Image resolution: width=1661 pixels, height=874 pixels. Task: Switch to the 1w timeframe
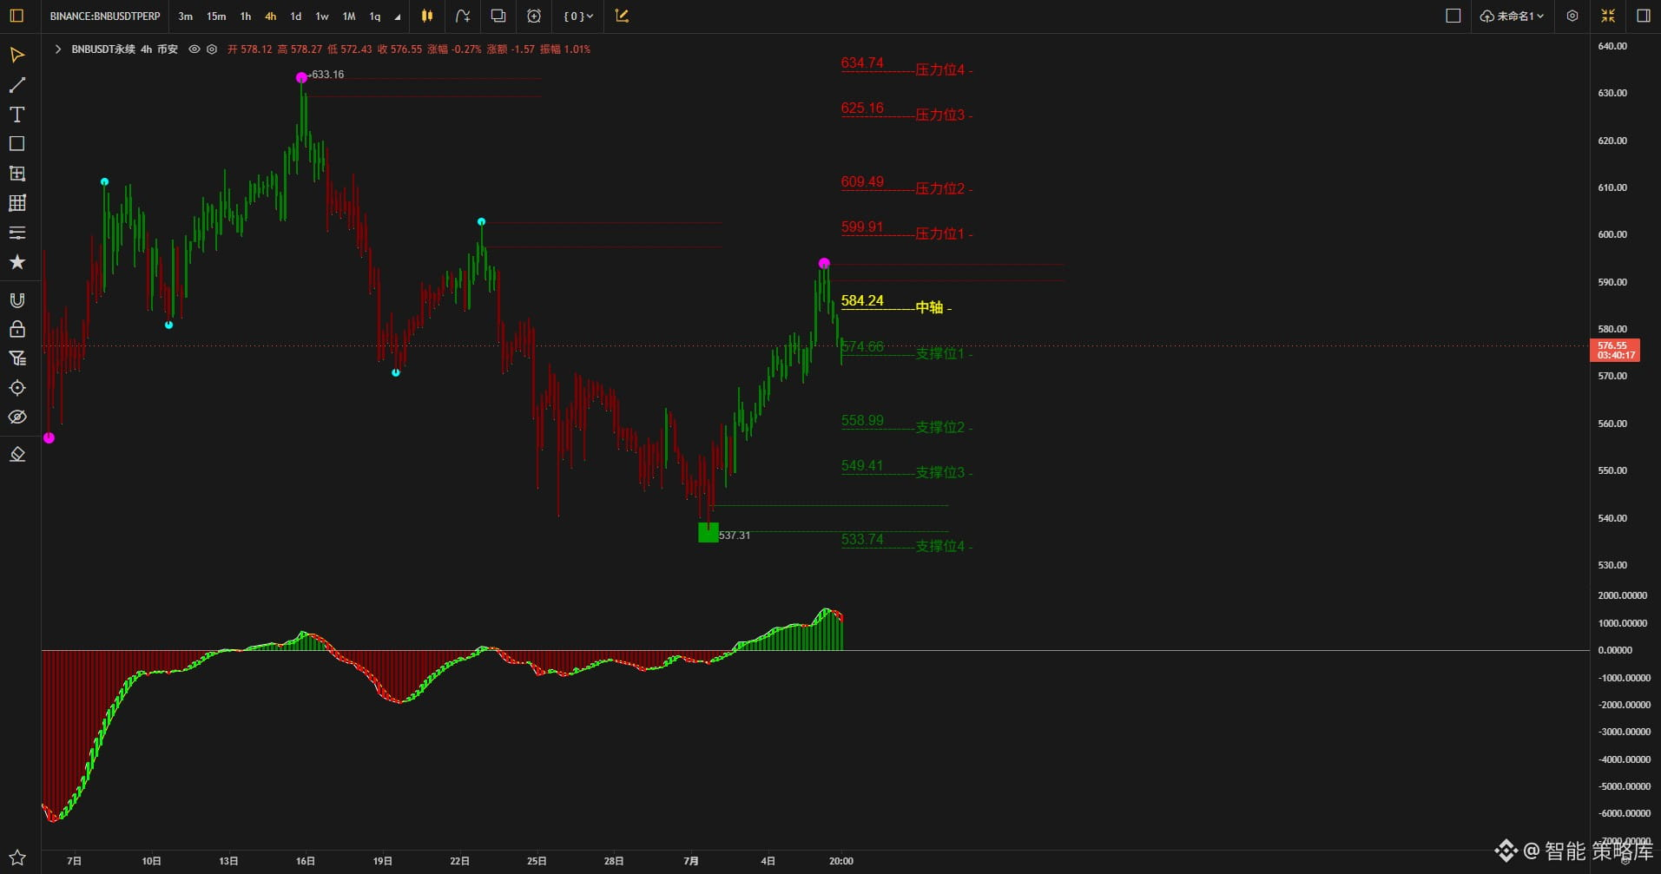tap(322, 16)
